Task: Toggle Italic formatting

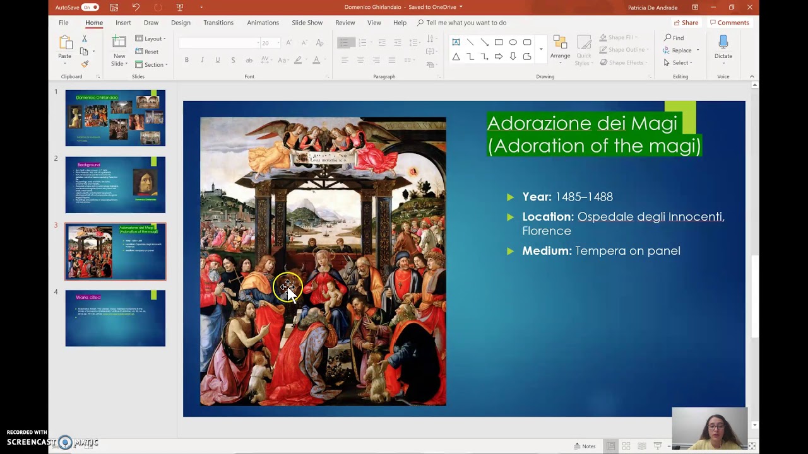Action: [202, 60]
